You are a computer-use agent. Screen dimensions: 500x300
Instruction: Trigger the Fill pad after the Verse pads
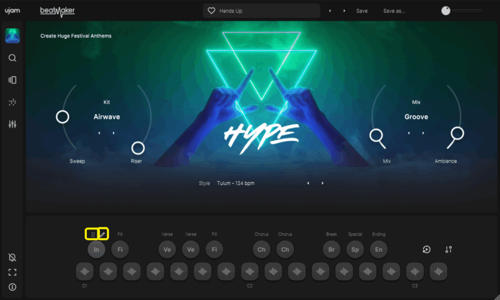click(214, 249)
